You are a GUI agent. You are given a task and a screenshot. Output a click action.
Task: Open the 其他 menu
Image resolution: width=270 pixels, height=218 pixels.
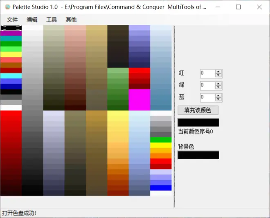click(x=71, y=20)
